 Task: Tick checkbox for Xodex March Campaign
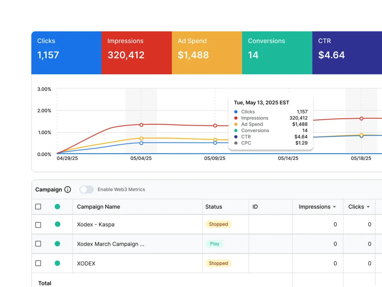point(38,244)
